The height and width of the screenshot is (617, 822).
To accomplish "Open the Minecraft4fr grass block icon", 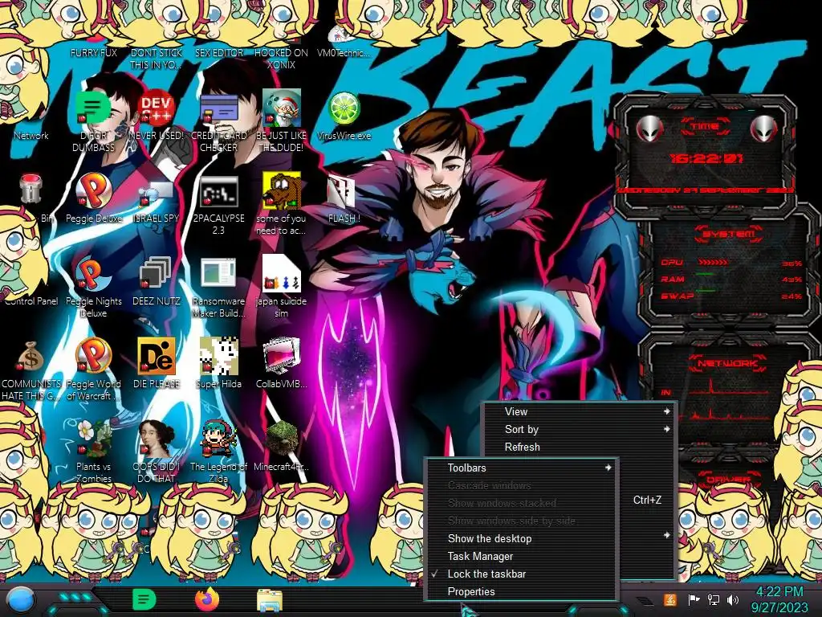I will point(282,439).
